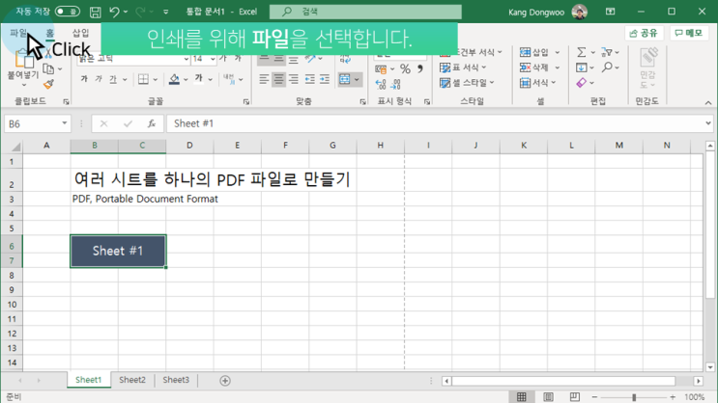Toggle the AutoSave switch
Screen dimensions: 718x403
coord(68,12)
